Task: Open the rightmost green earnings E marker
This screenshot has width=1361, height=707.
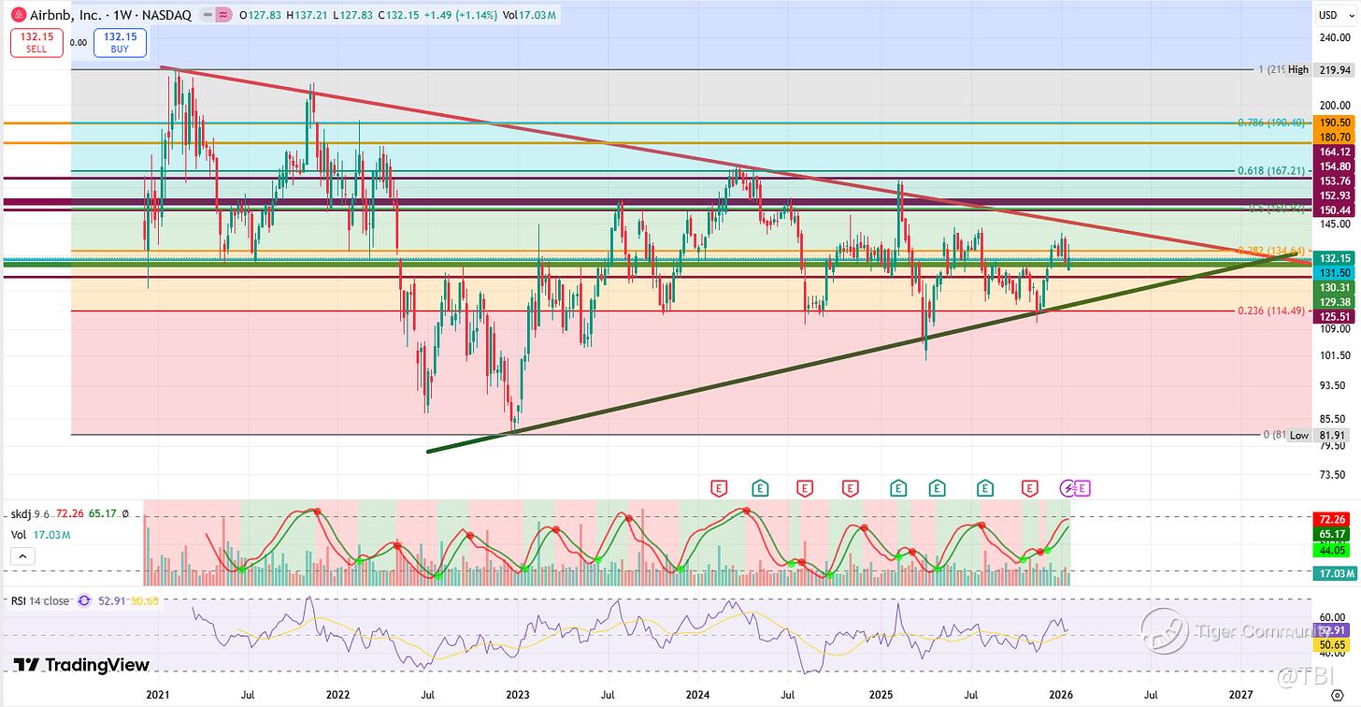Action: point(984,487)
